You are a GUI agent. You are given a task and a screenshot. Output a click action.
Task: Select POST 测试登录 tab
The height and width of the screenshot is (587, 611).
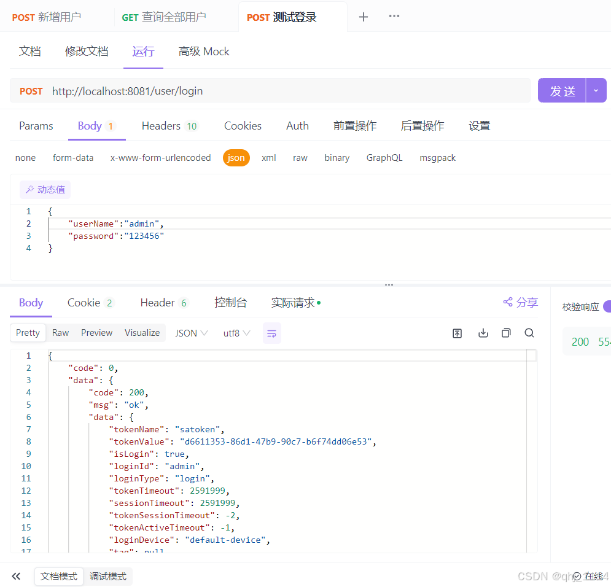click(282, 17)
